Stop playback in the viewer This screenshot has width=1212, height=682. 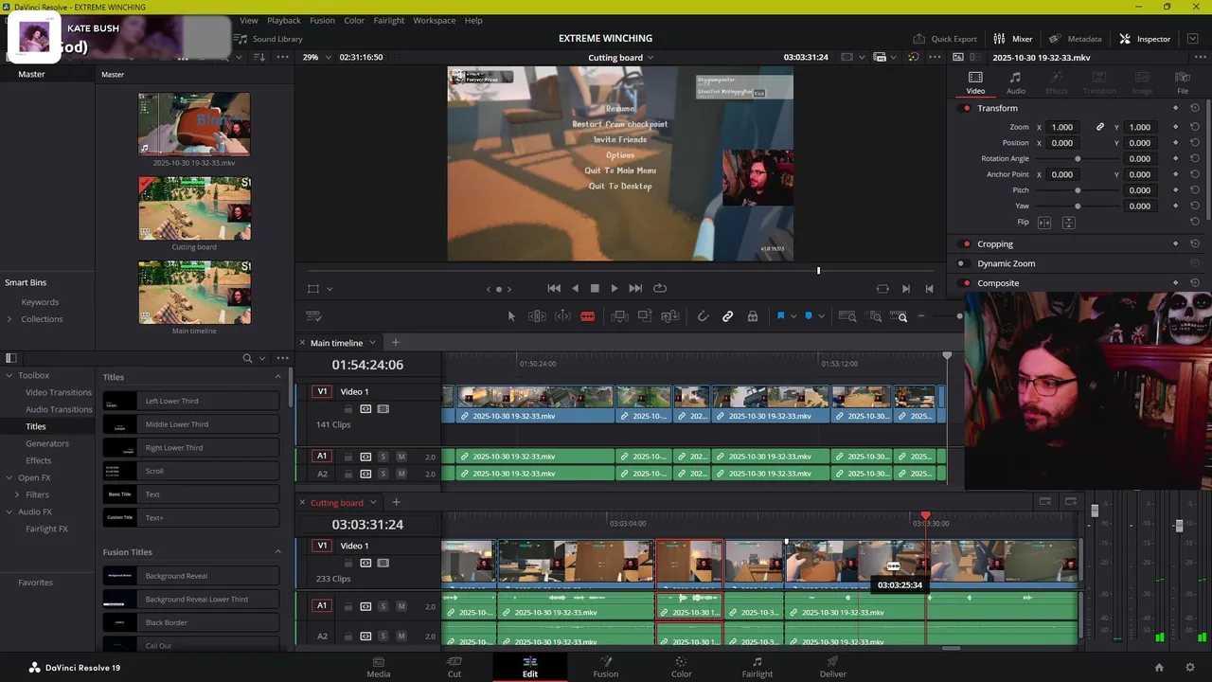(x=595, y=288)
